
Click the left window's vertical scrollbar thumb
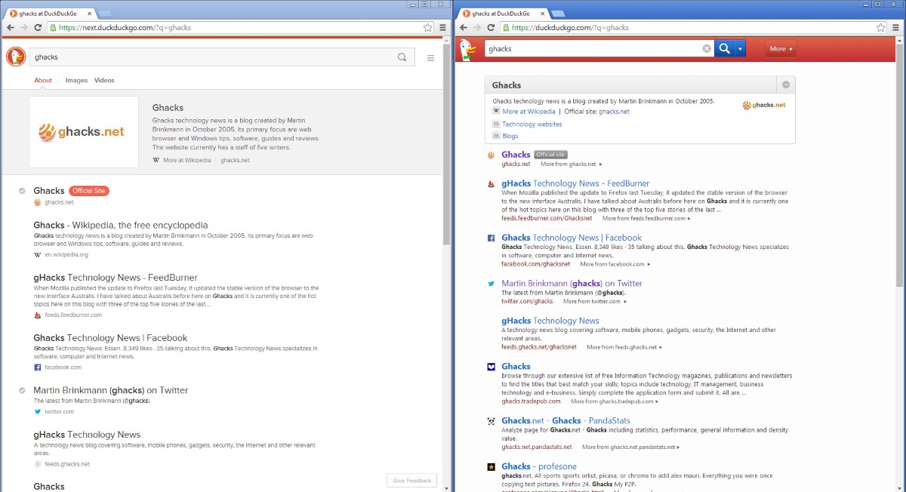[x=447, y=143]
